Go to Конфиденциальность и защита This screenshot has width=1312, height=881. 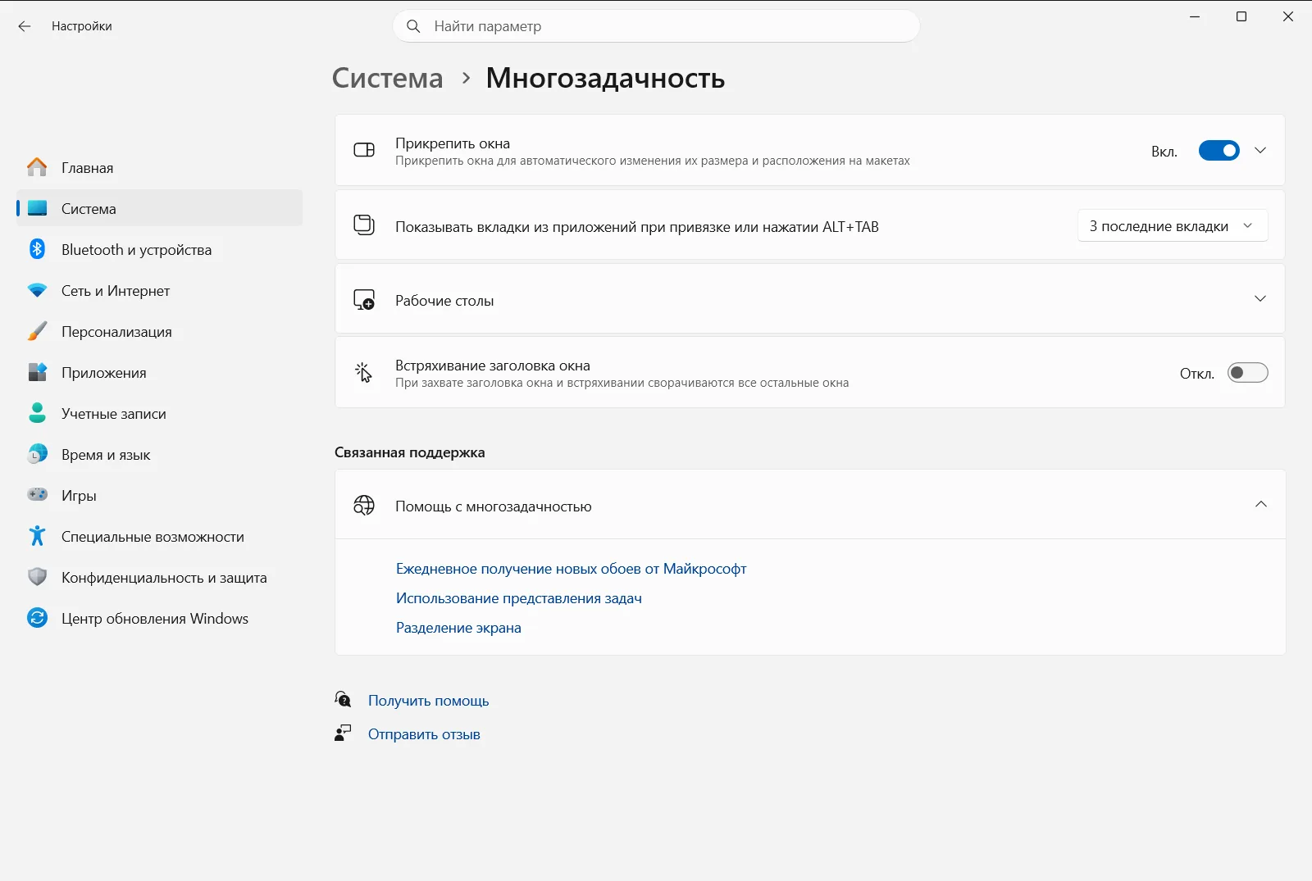[160, 577]
